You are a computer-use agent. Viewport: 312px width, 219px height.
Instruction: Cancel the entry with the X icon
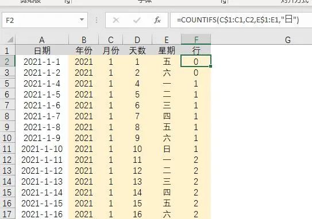(116, 20)
